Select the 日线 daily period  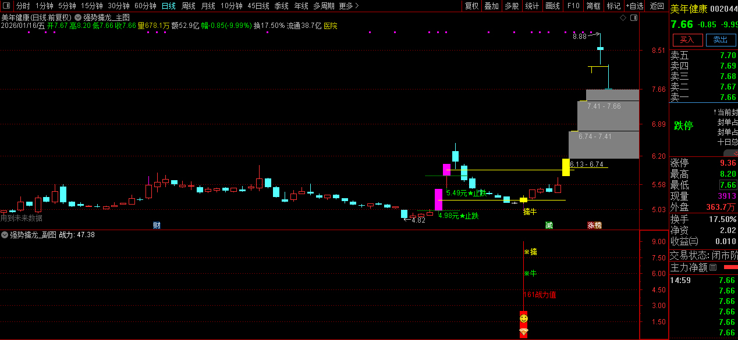(x=169, y=6)
